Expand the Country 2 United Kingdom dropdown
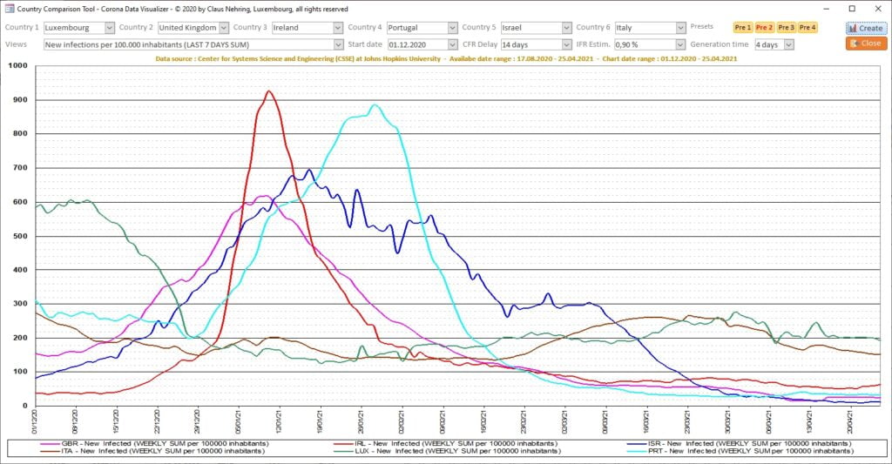The width and height of the screenshot is (892, 464). 223,28
